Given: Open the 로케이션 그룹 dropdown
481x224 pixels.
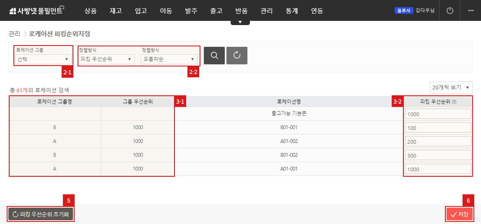Looking at the screenshot, I should [x=43, y=59].
